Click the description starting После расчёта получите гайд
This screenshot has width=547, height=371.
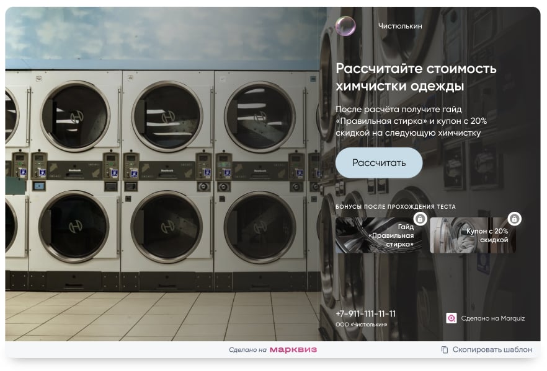(x=411, y=121)
